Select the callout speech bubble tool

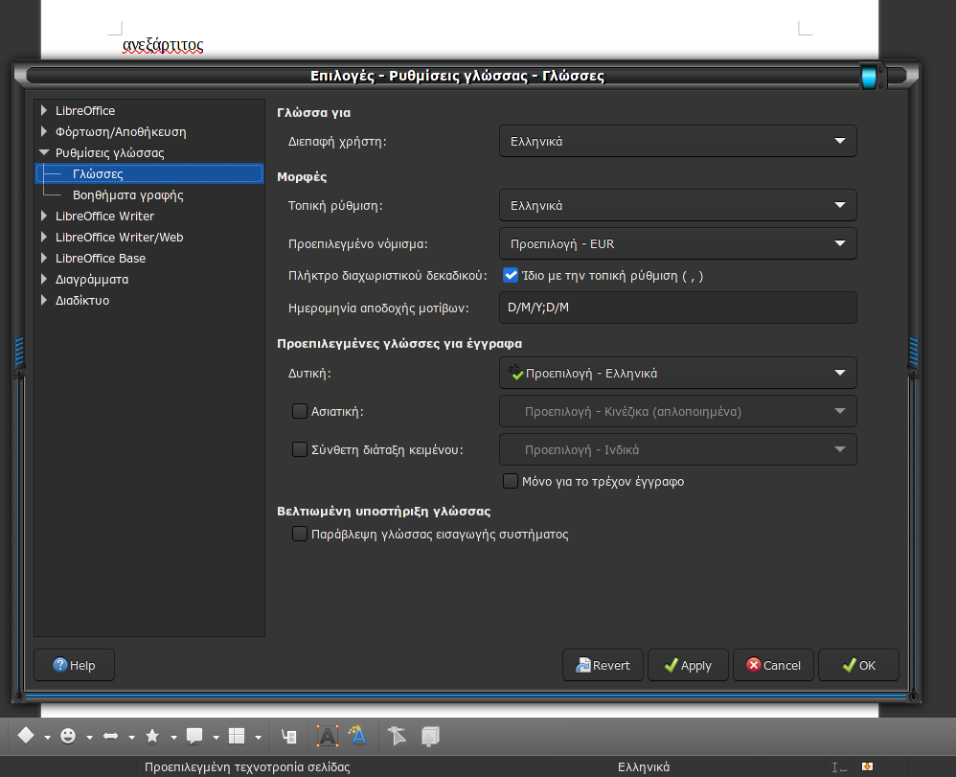pos(194,736)
